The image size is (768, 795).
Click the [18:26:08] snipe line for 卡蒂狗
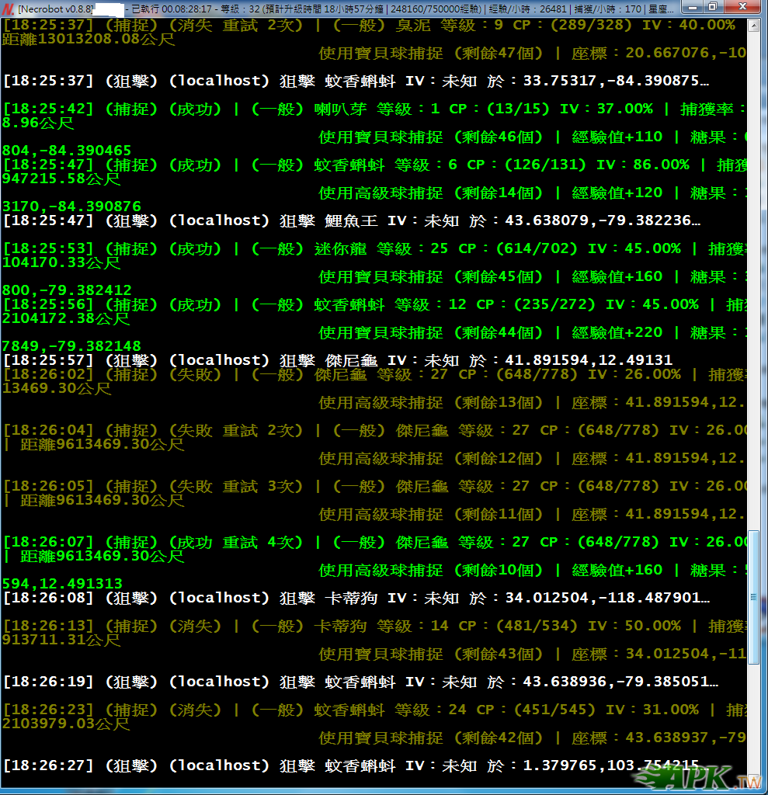point(356,598)
